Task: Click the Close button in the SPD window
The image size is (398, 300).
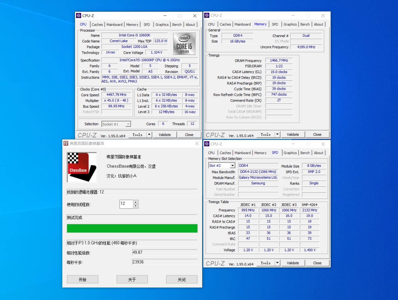Action: [x=317, y=263]
